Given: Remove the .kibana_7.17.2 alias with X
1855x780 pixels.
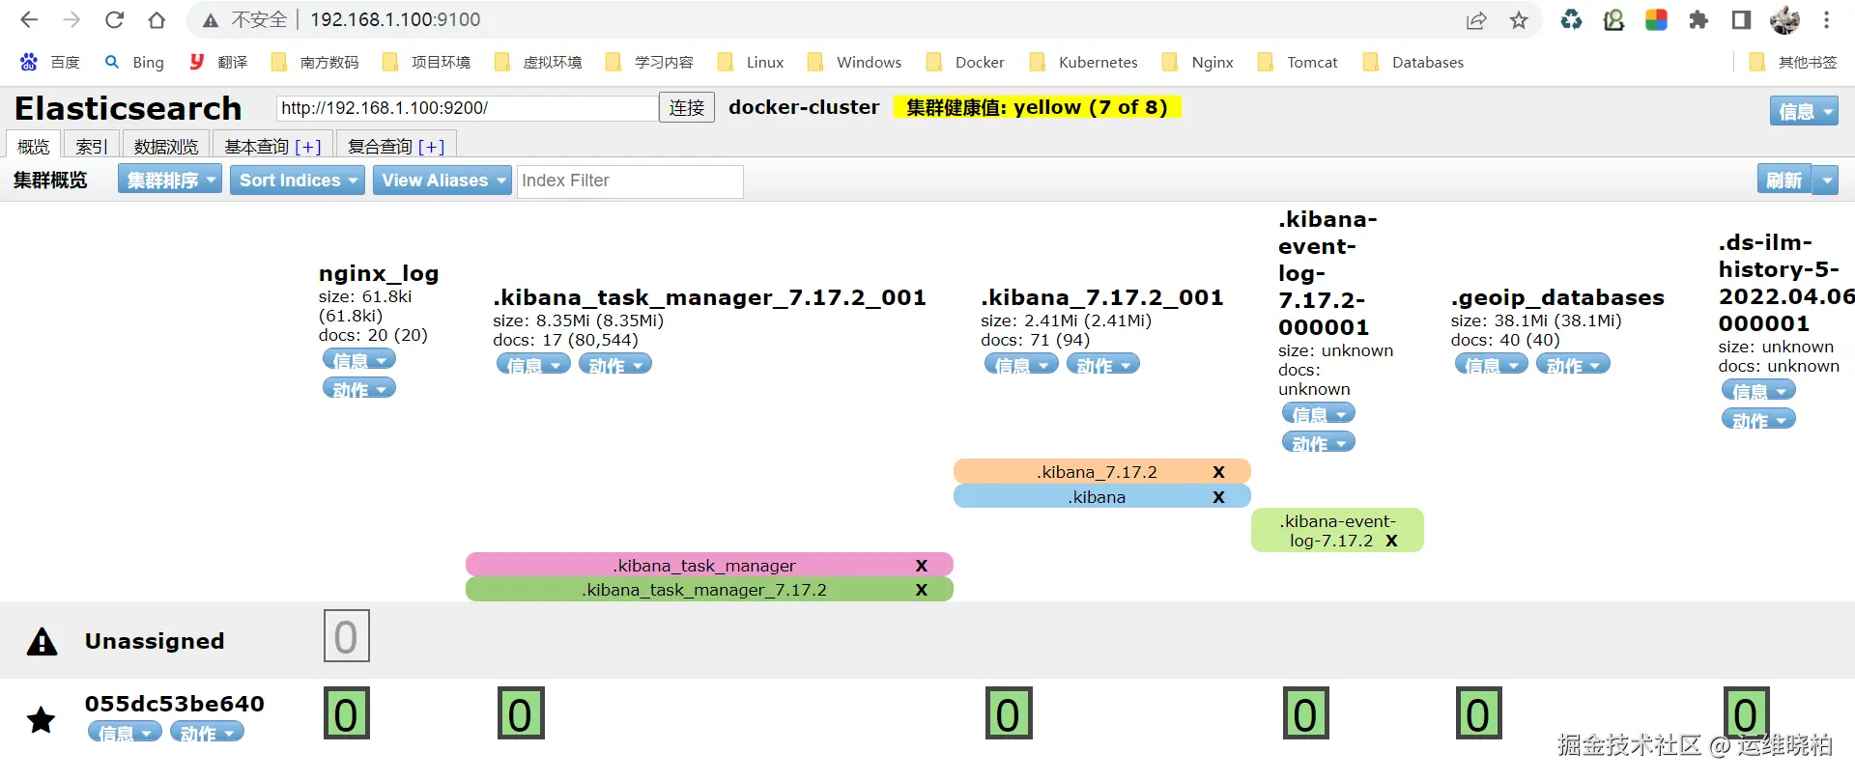Looking at the screenshot, I should (x=1218, y=472).
